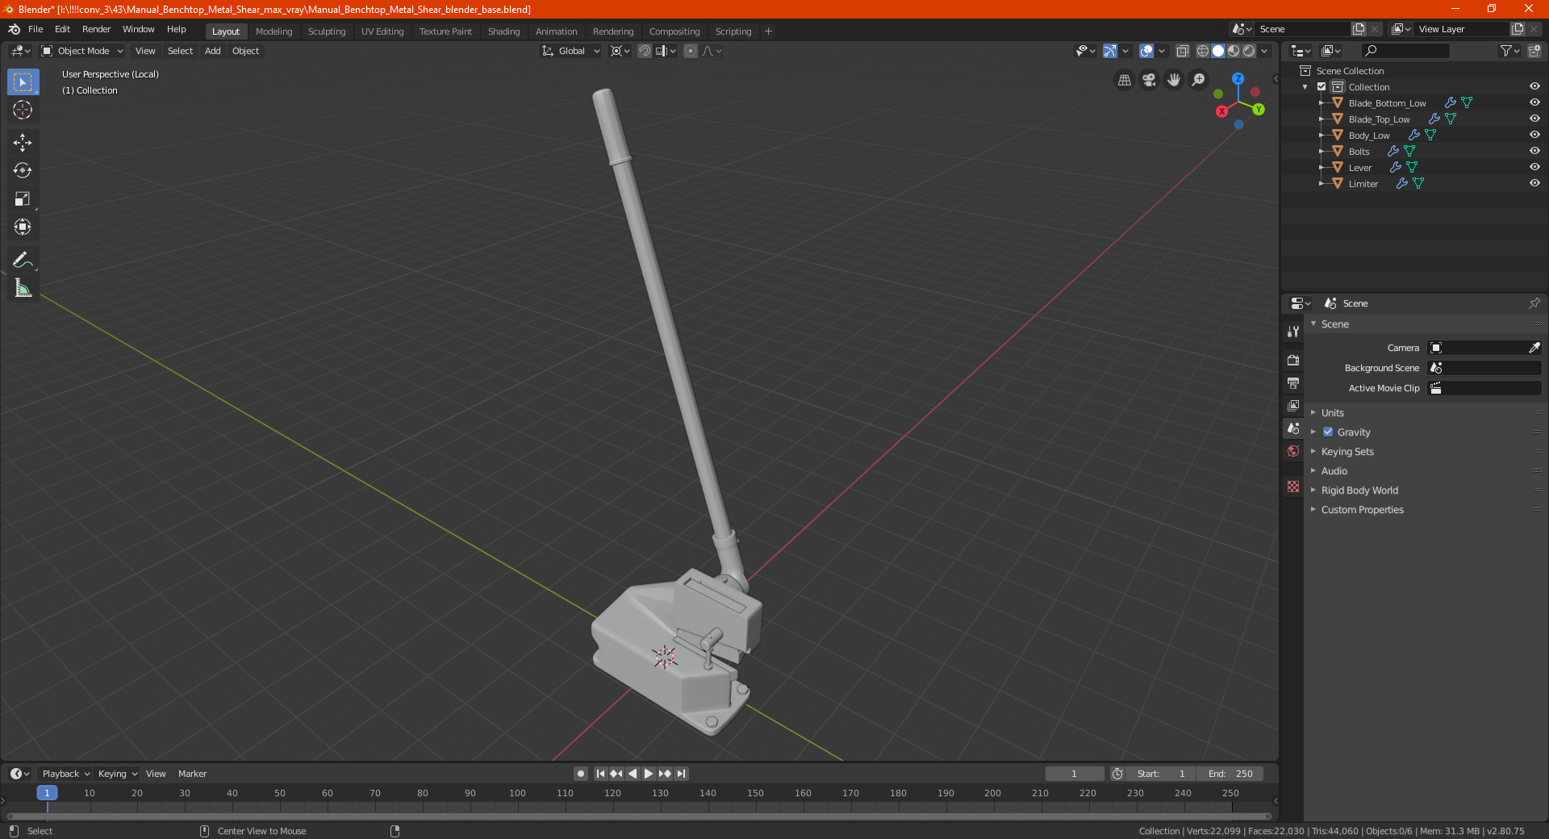1549x839 pixels.
Task: Click the outliner search field
Action: [x=1405, y=51]
